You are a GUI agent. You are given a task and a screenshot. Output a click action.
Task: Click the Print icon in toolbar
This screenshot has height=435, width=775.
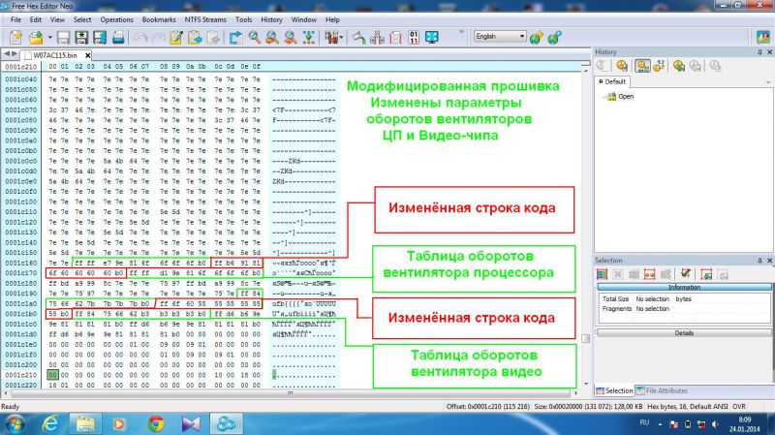(118, 37)
